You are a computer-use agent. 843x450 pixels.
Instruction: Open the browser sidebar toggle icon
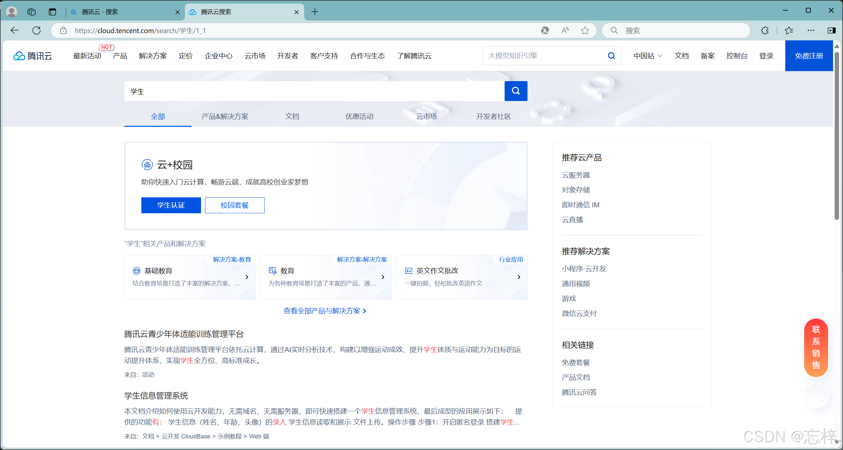[831, 30]
